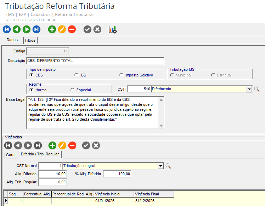Go to first record in main toolbar
The height and width of the screenshot is (206, 265).
click(x=7, y=29)
